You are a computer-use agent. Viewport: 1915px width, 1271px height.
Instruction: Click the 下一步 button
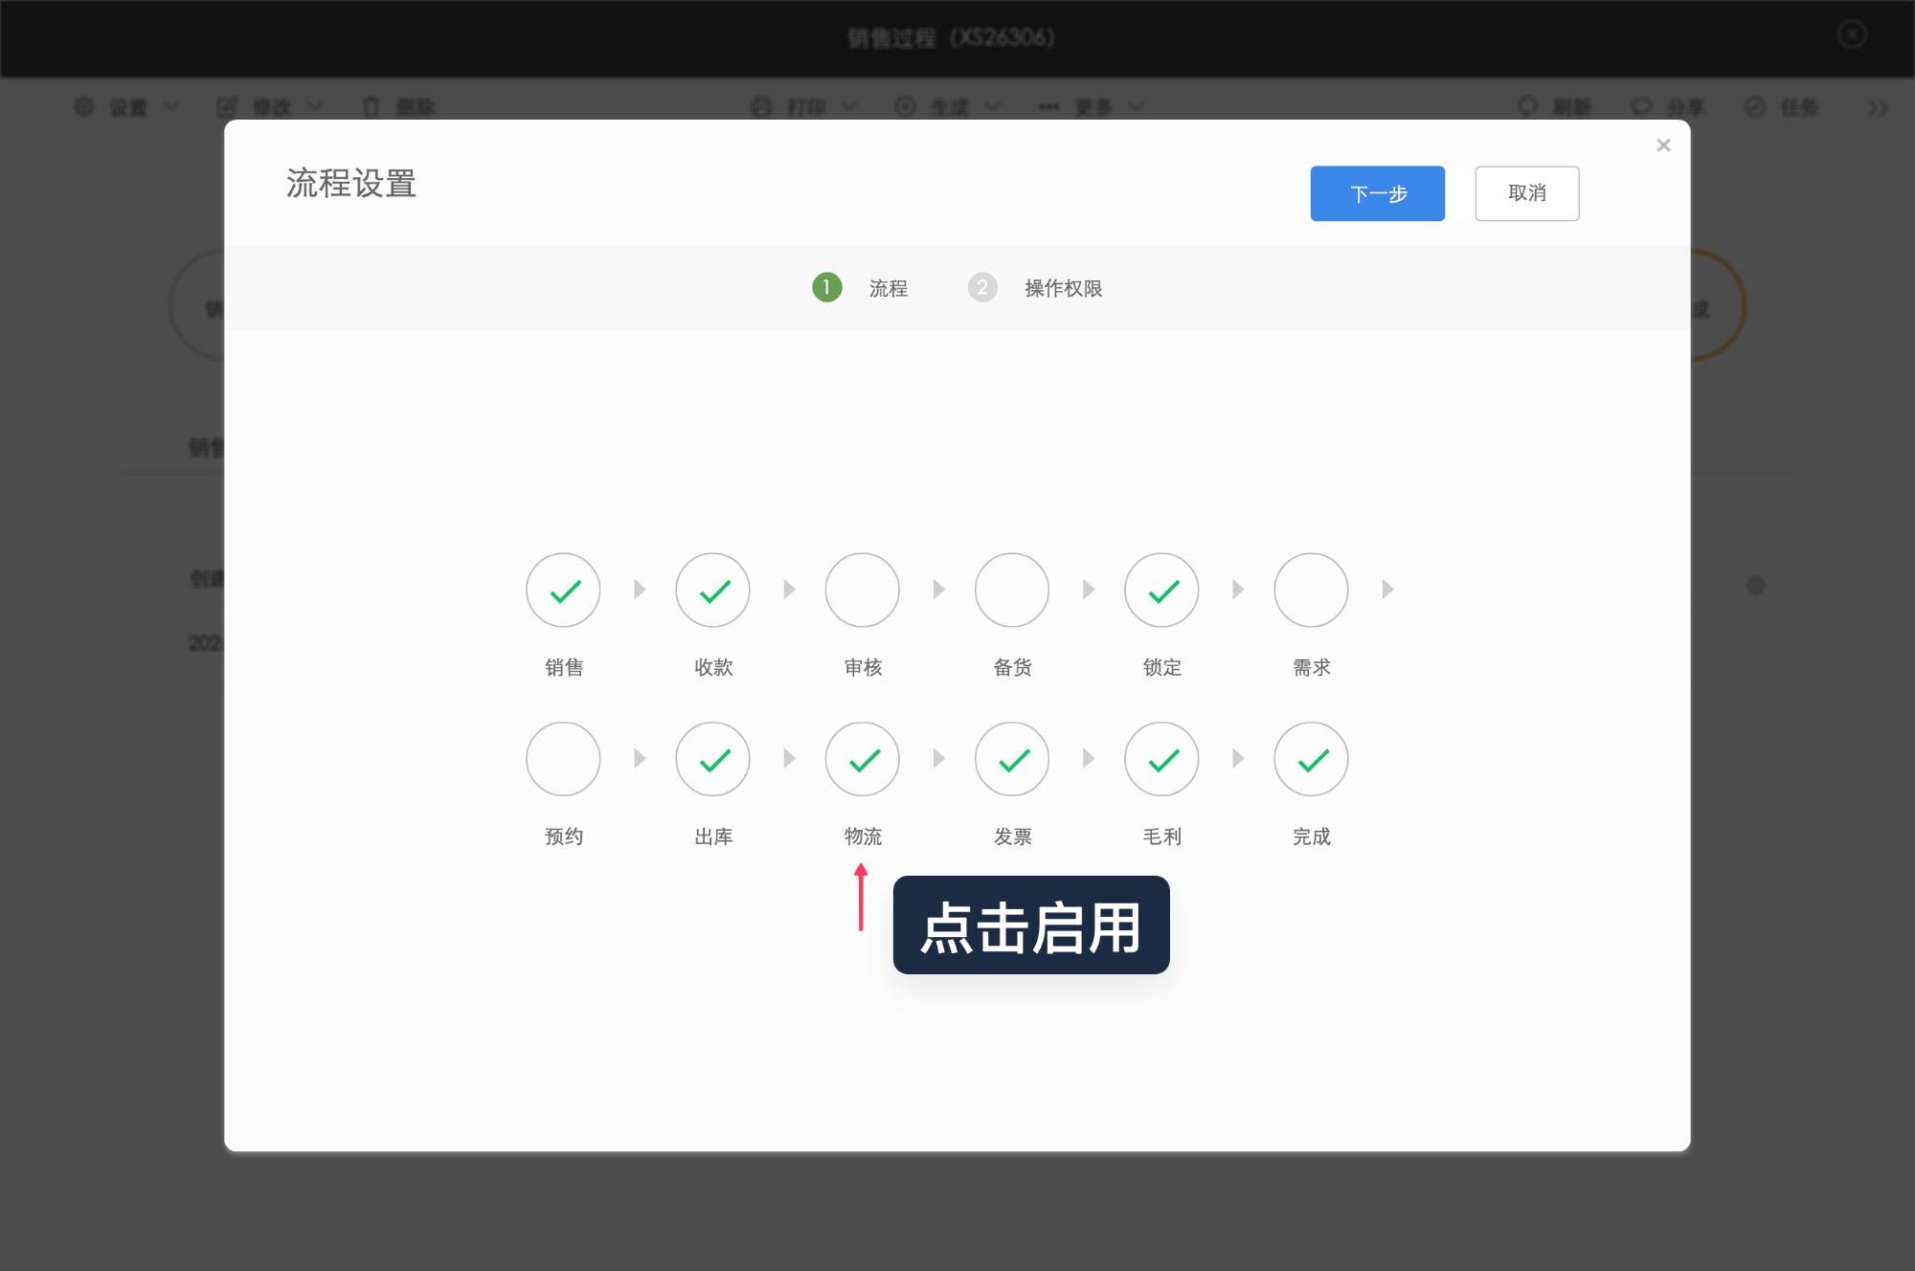pos(1377,193)
